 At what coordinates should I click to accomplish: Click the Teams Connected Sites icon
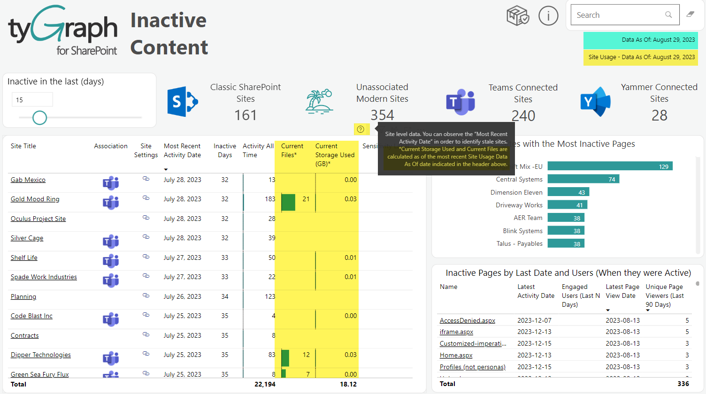click(460, 102)
